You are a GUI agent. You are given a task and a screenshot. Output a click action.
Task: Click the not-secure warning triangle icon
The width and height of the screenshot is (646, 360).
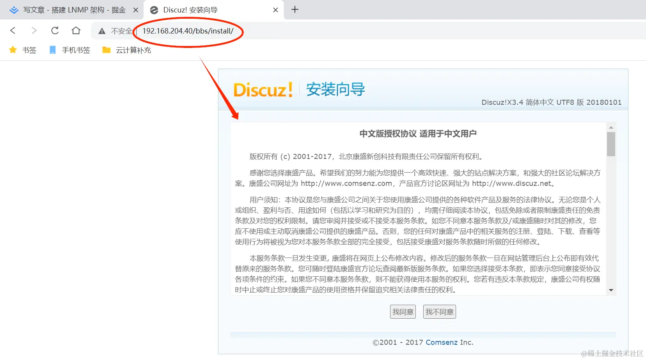coord(102,31)
